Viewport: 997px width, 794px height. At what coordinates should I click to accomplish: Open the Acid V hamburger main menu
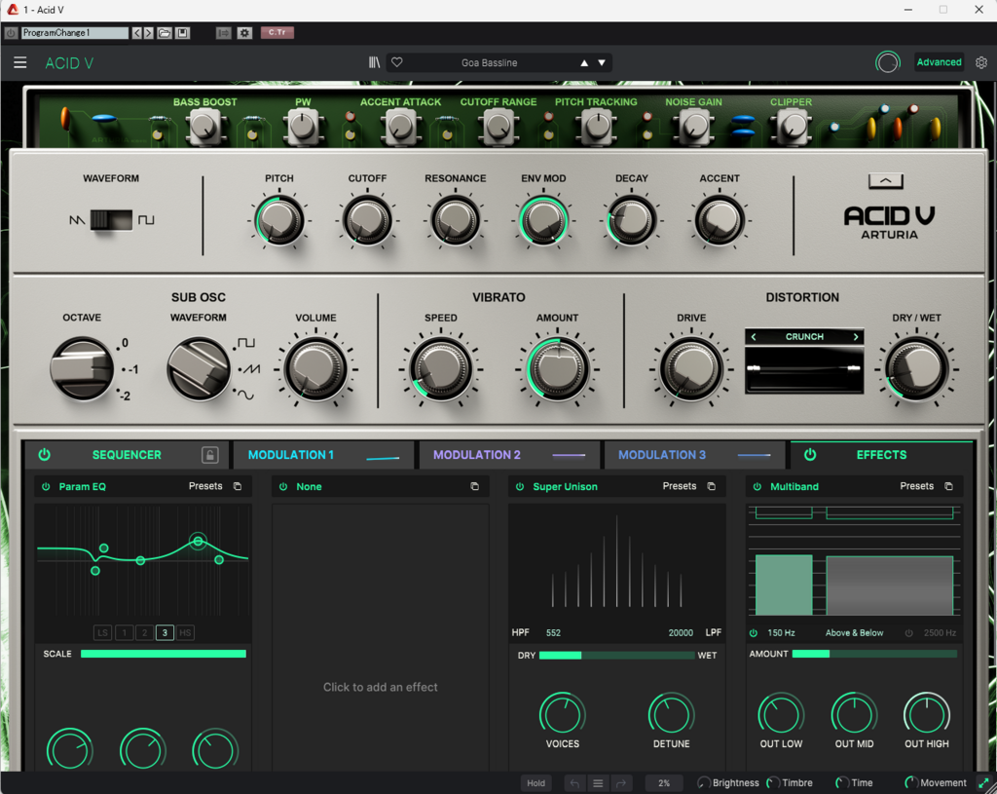pyautogui.click(x=20, y=62)
